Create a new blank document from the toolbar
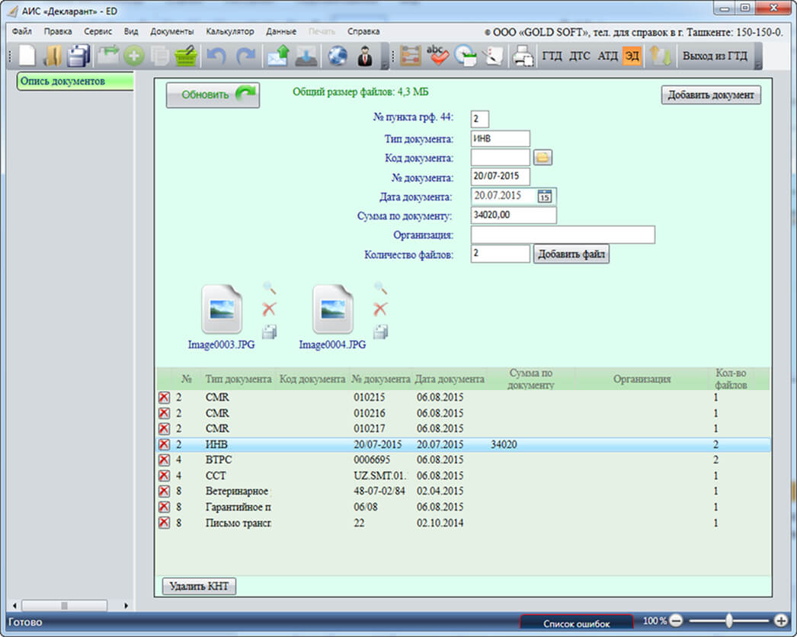The image size is (797, 637). click(27, 56)
